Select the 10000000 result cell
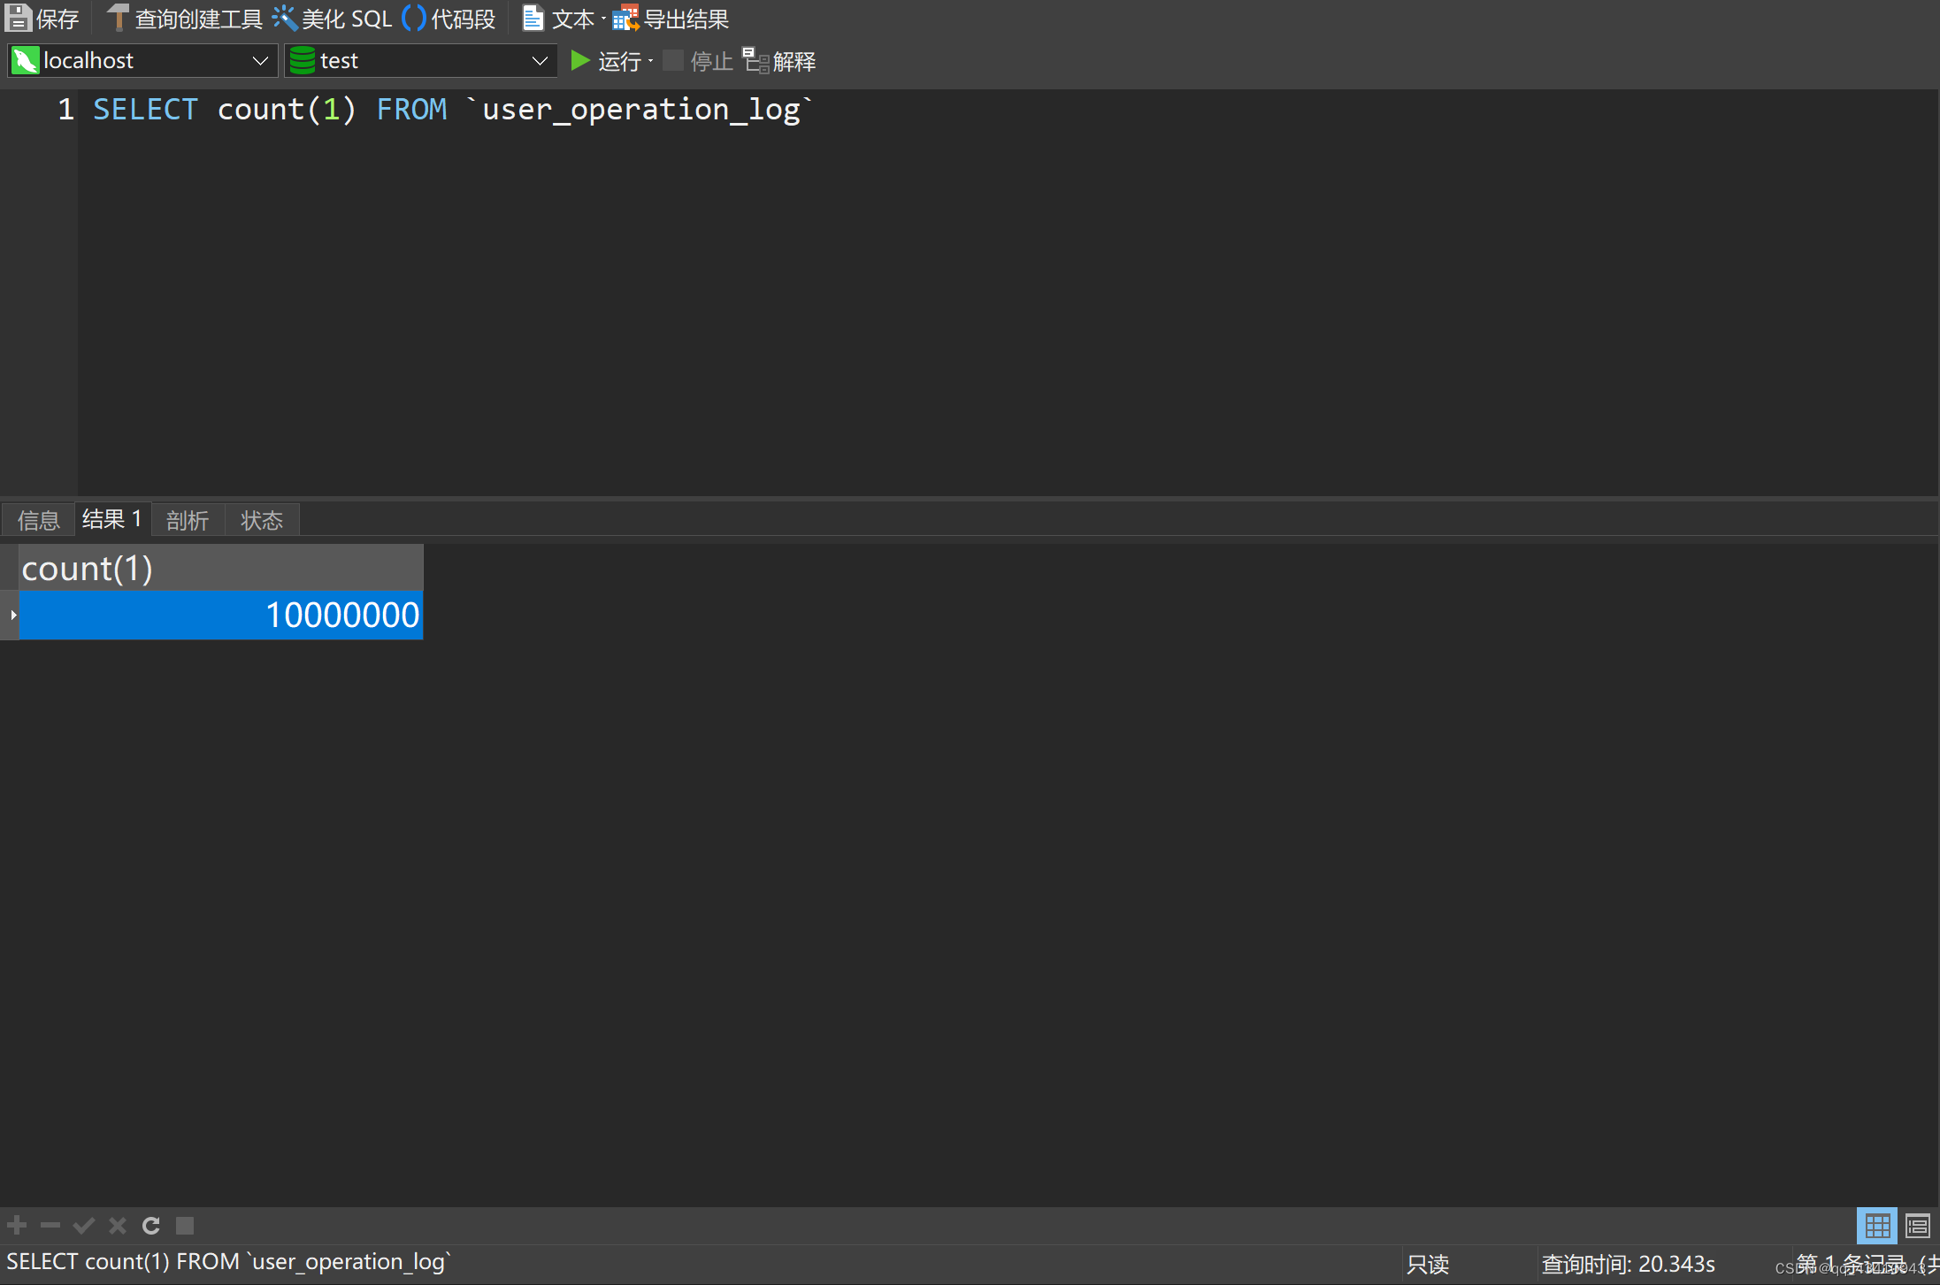This screenshot has height=1285, width=1940. tap(220, 615)
